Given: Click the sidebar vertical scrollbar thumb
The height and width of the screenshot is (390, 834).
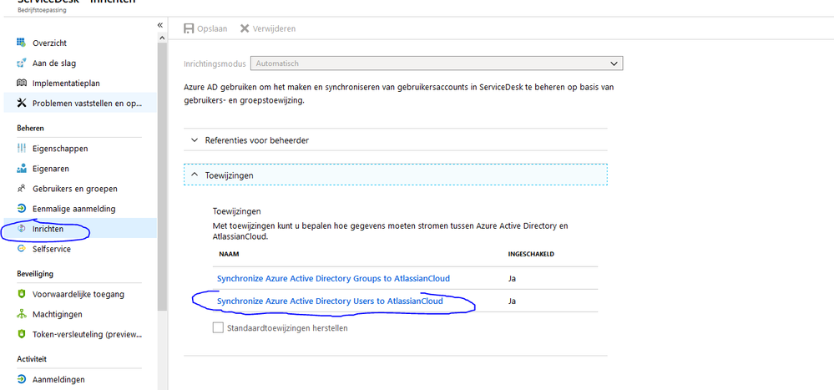Looking at the screenshot, I should [x=162, y=177].
